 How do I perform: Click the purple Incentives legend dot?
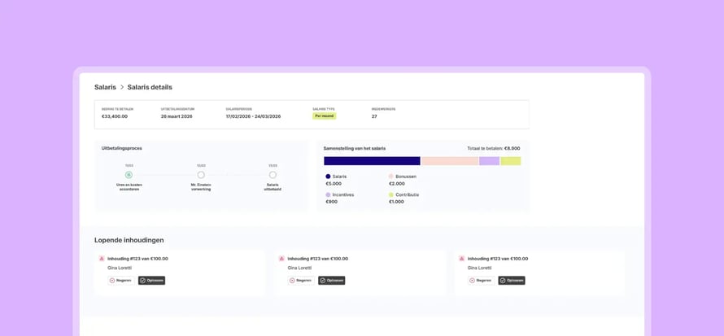(328, 194)
